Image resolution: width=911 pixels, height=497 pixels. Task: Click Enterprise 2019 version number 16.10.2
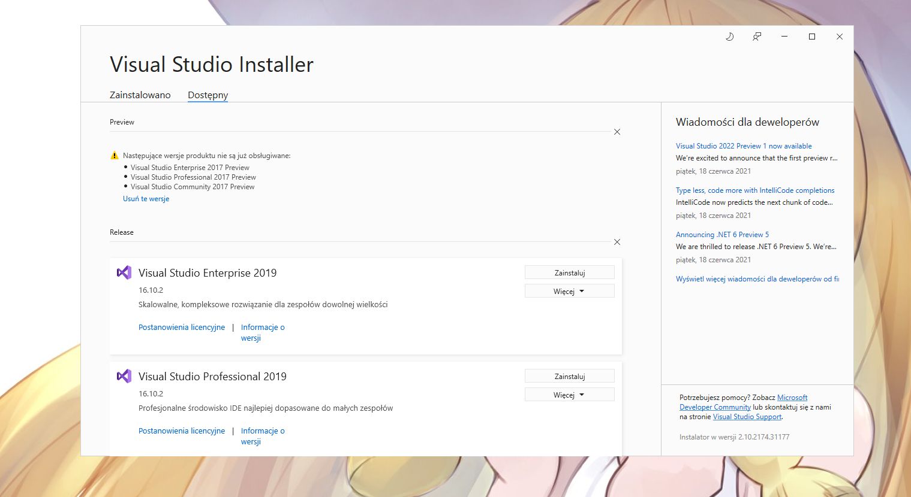[151, 290]
